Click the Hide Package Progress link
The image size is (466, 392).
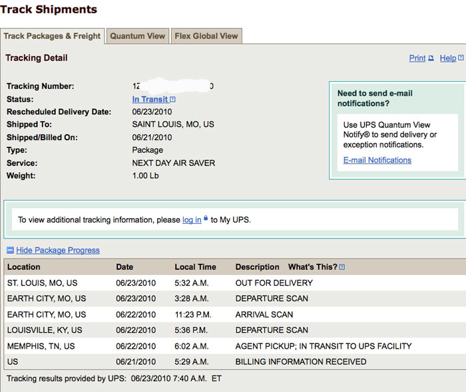point(58,250)
